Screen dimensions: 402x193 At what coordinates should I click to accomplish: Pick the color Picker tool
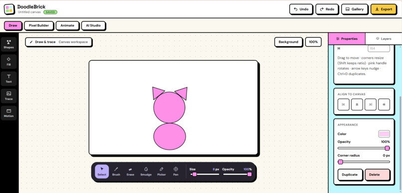click(x=162, y=172)
